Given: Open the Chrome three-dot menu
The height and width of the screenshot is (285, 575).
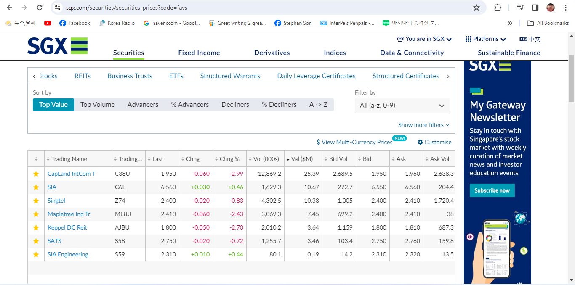Looking at the screenshot, I should (566, 8).
